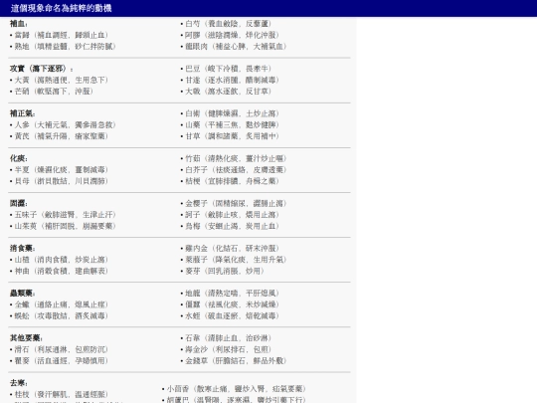Click the 石葦 herb entry

[226, 338]
